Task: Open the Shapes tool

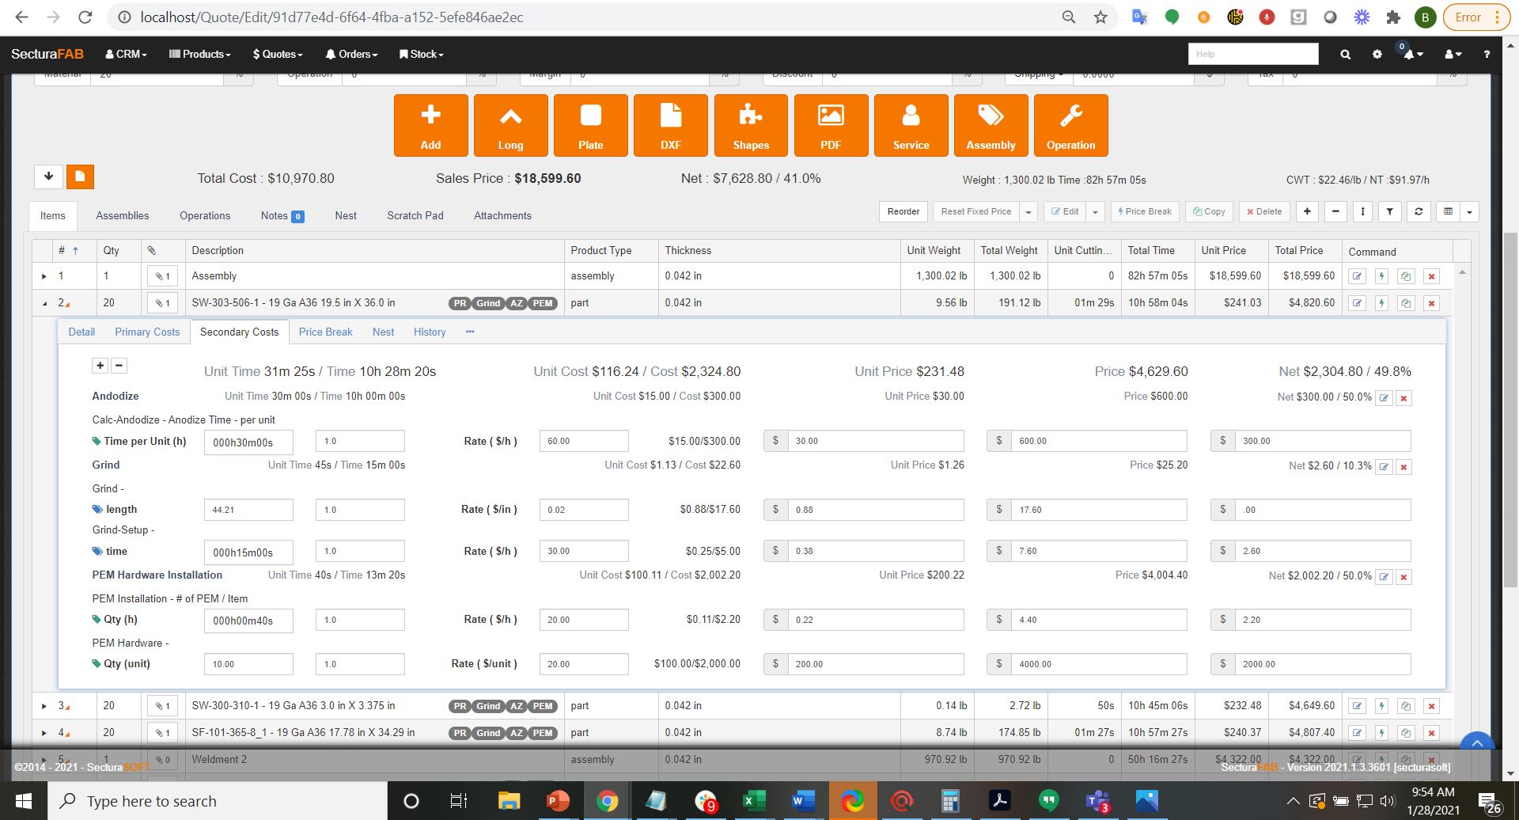Action: coord(750,125)
